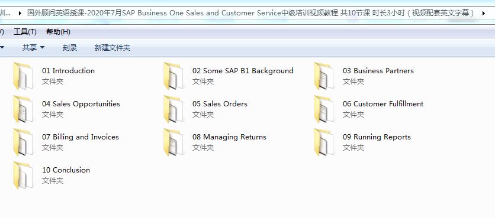
Task: Open the 03 Business Partners folder icon
Action: coord(323,76)
